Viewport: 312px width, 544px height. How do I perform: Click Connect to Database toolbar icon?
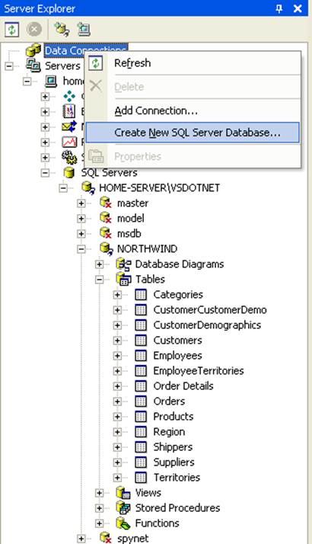pyautogui.click(x=62, y=29)
